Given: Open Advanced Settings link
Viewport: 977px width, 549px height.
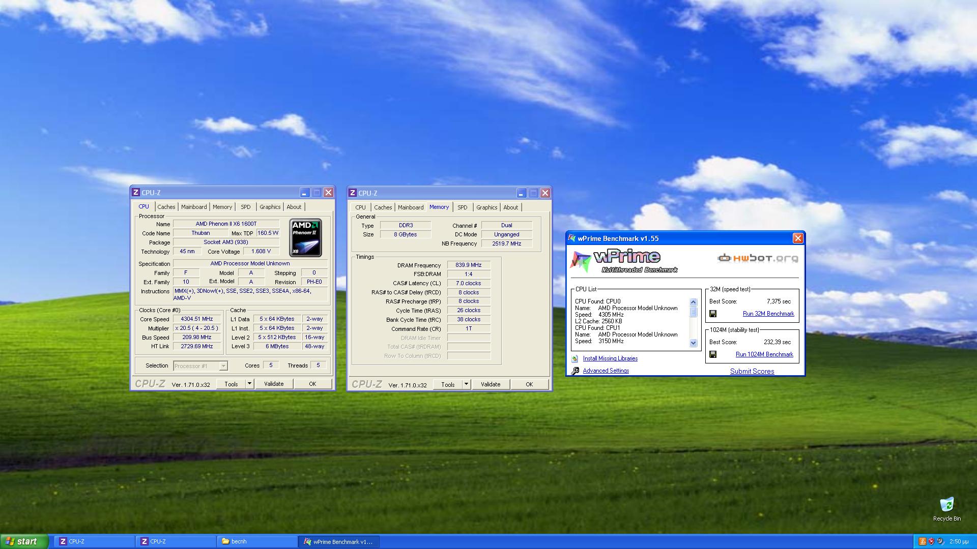Looking at the screenshot, I should tap(606, 371).
